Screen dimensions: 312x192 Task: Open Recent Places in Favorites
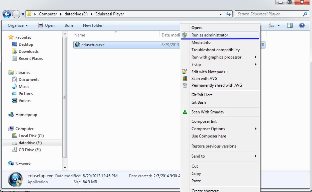tap(31, 59)
